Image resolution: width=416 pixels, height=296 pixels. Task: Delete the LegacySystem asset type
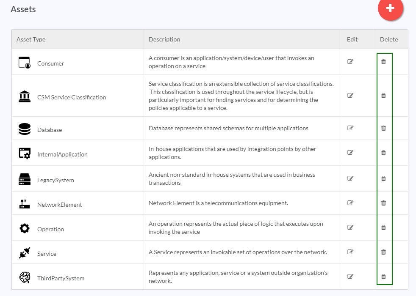tap(383, 178)
